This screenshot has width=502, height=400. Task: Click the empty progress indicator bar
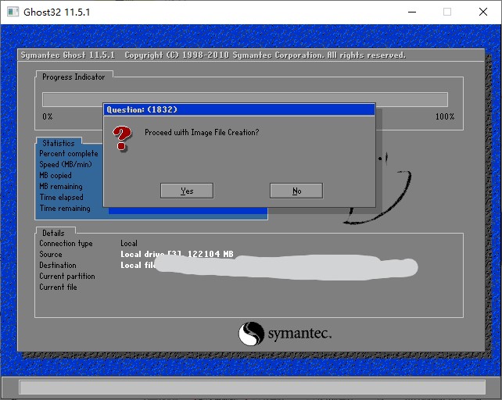tap(245, 99)
